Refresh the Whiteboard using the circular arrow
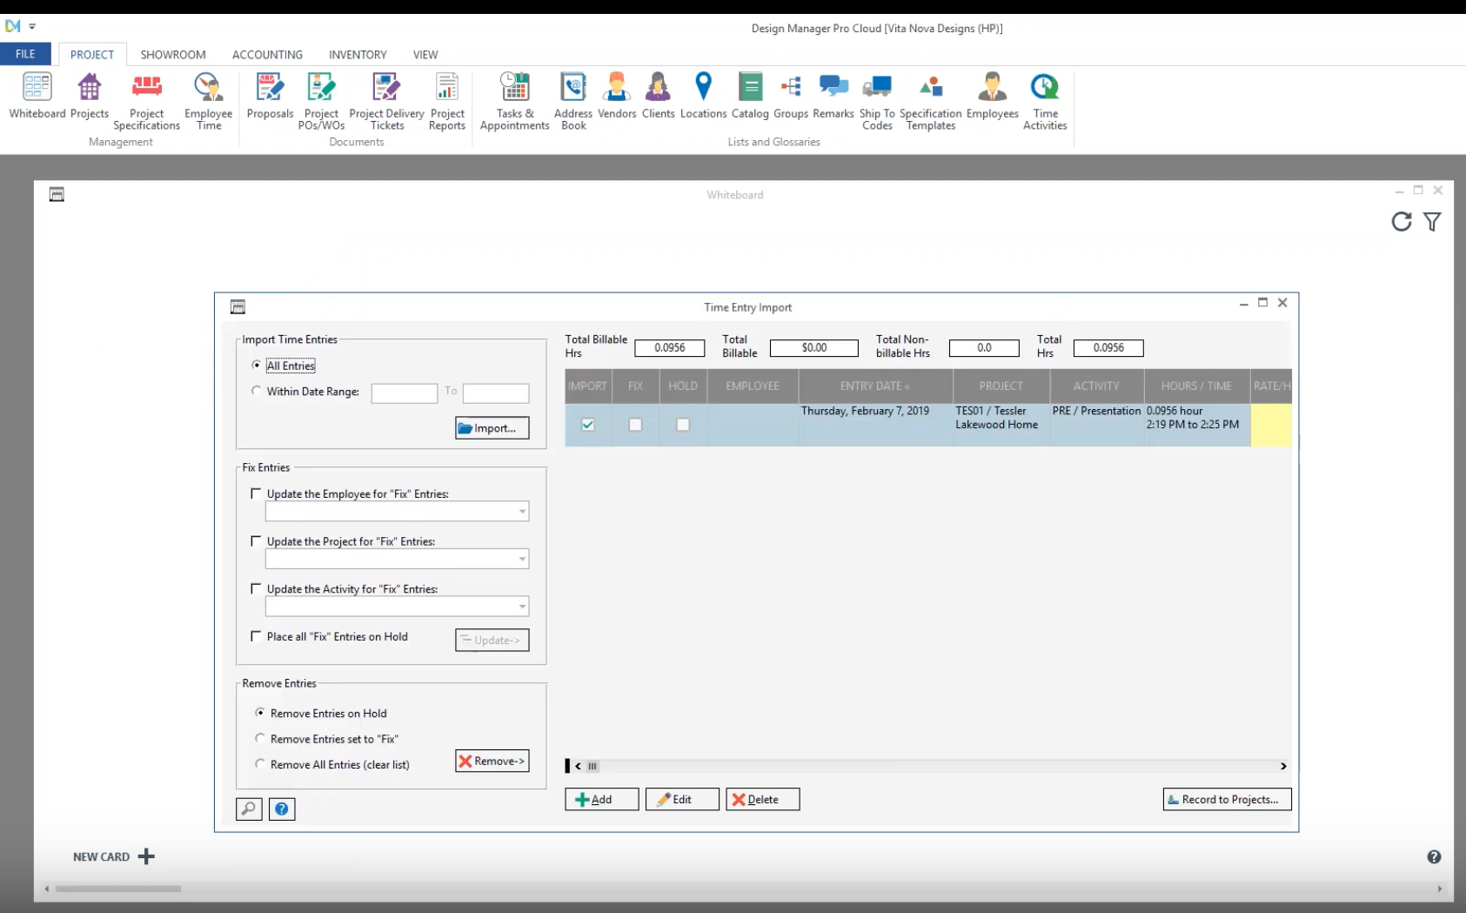Image resolution: width=1466 pixels, height=913 pixels. (x=1401, y=222)
